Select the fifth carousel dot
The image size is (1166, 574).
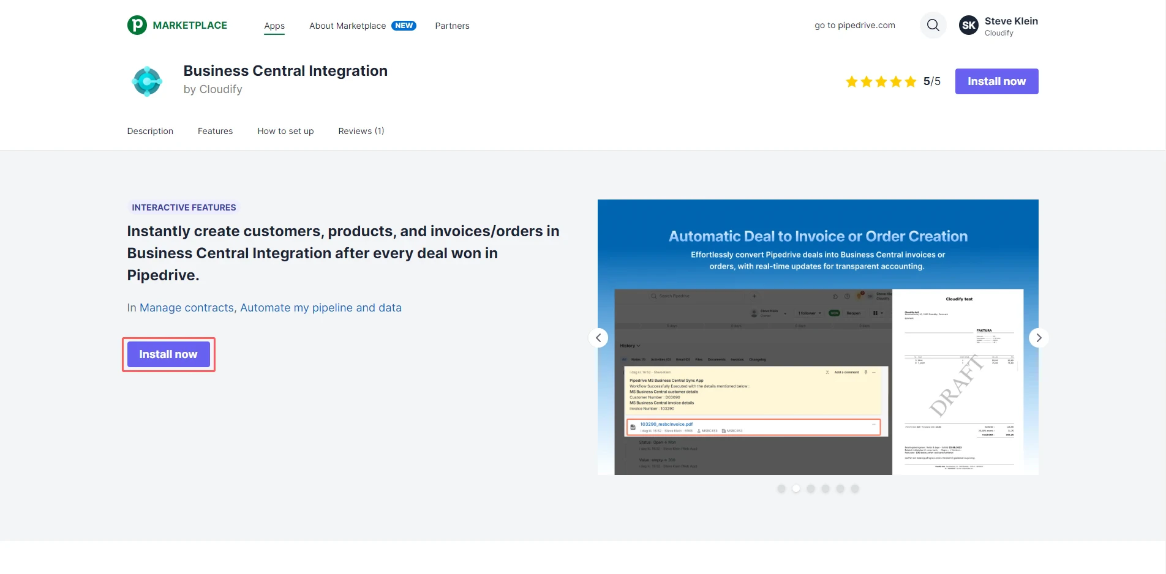(x=840, y=489)
